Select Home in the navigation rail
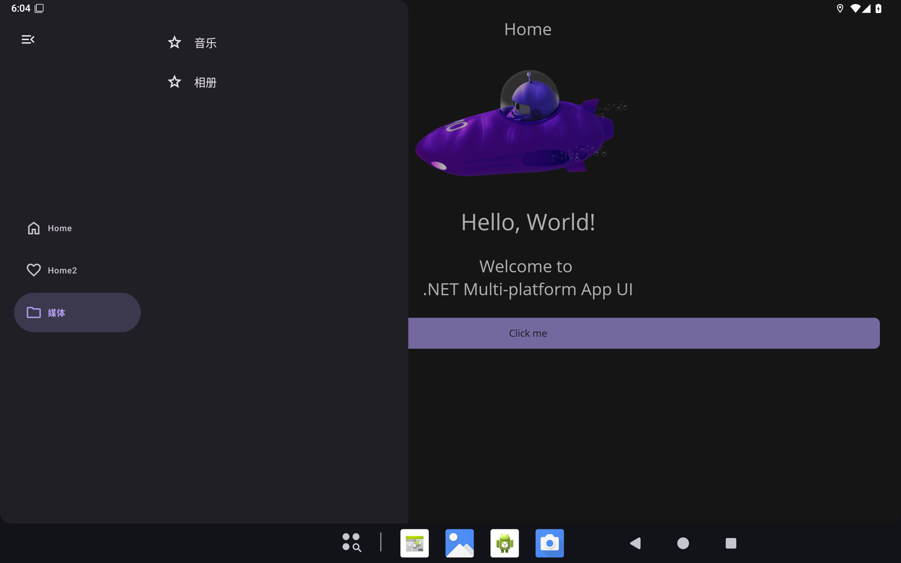 pyautogui.click(x=77, y=228)
